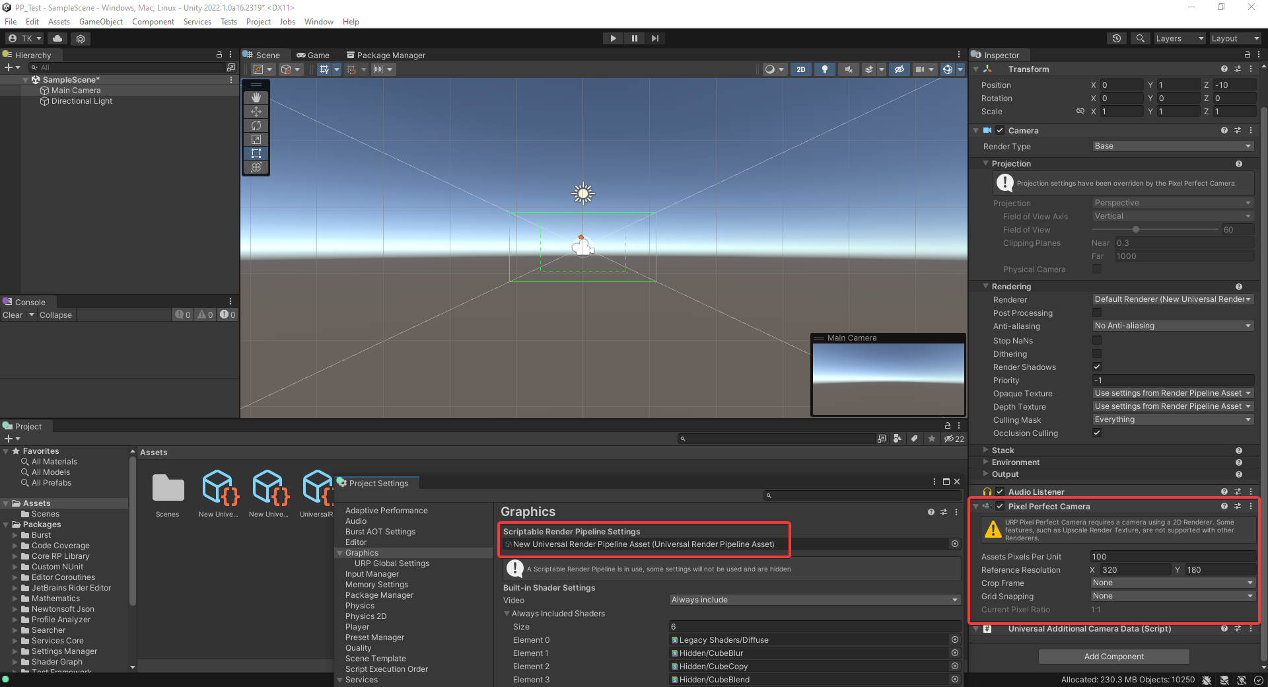Pick object for Scriptable Render Pipeline asset

(x=954, y=544)
